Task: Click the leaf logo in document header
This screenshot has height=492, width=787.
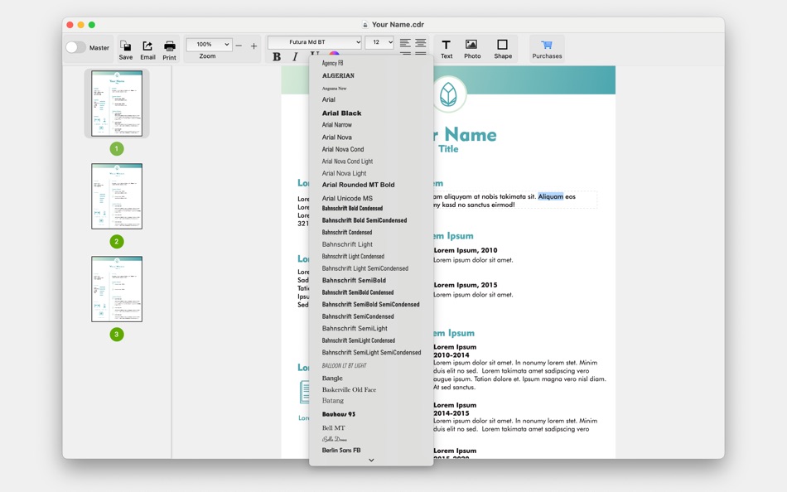Action: click(x=448, y=94)
